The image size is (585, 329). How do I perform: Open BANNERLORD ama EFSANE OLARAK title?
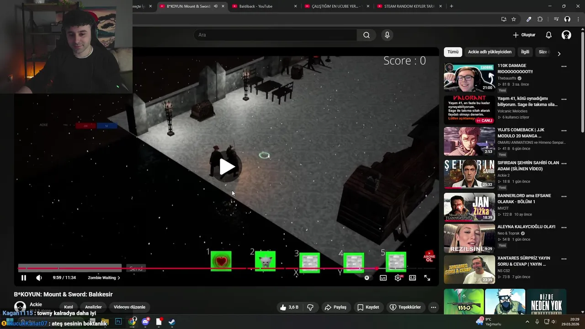(524, 199)
